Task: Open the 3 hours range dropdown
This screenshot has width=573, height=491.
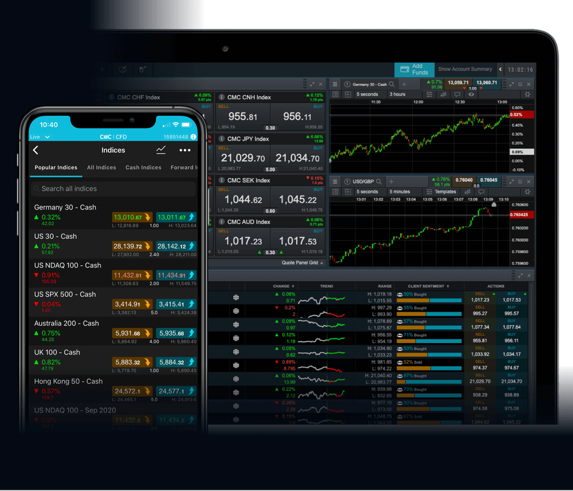Action: tap(397, 95)
